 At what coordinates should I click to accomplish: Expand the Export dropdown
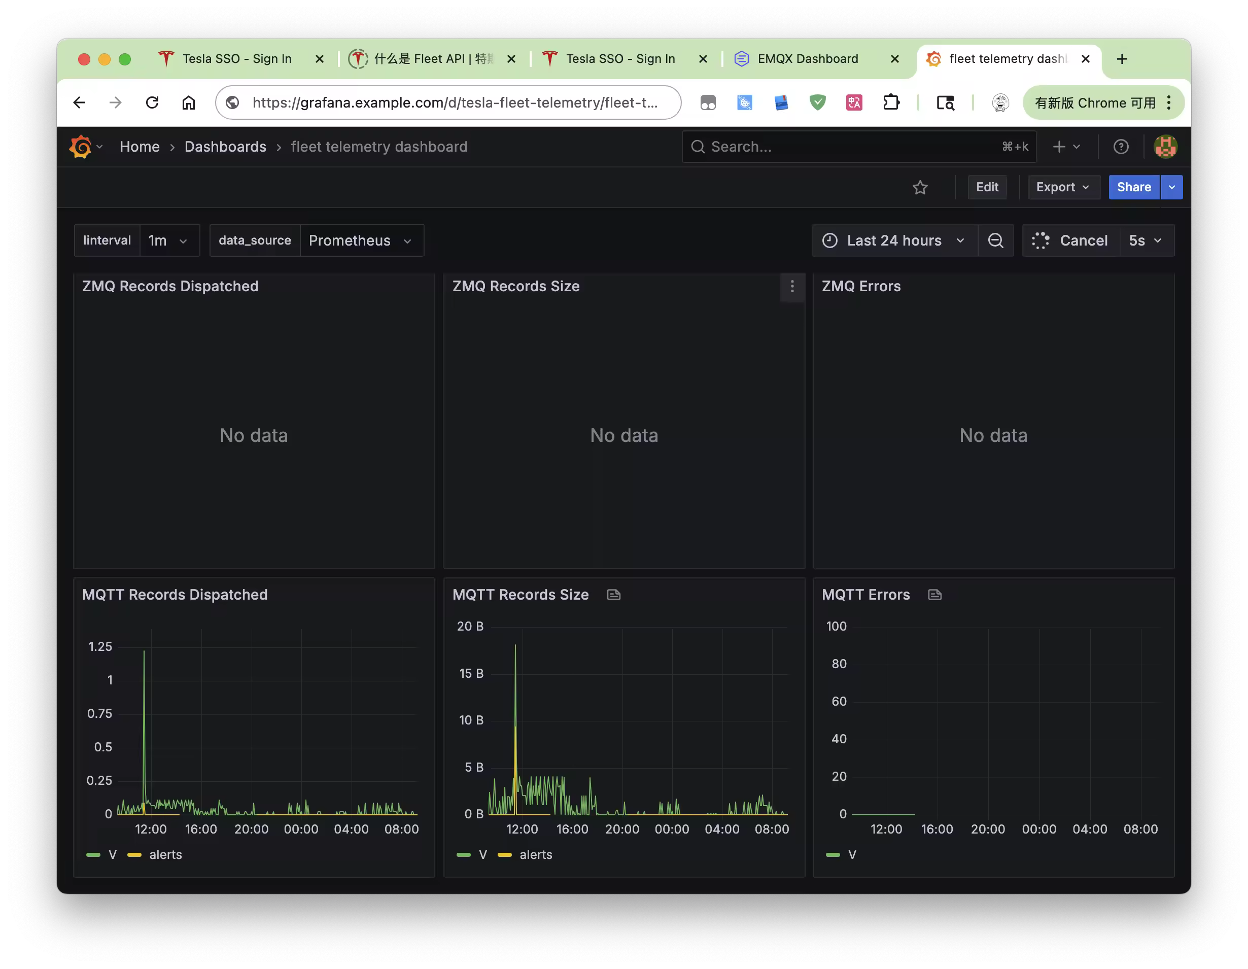(x=1063, y=187)
